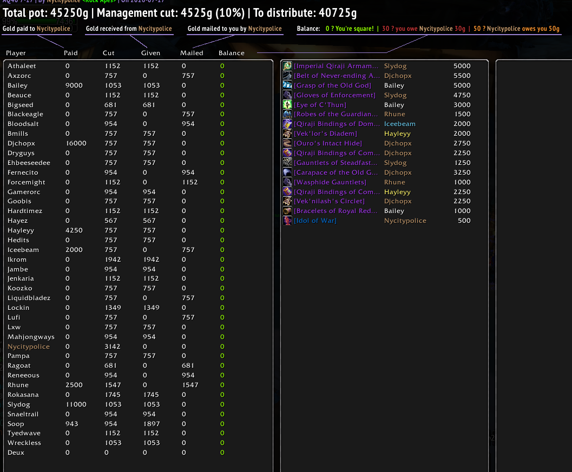Select the Bailey player name in player list
The width and height of the screenshot is (572, 472).
[x=17, y=85]
